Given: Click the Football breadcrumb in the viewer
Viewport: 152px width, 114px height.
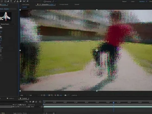Looking at the screenshot, I should tap(24, 7).
